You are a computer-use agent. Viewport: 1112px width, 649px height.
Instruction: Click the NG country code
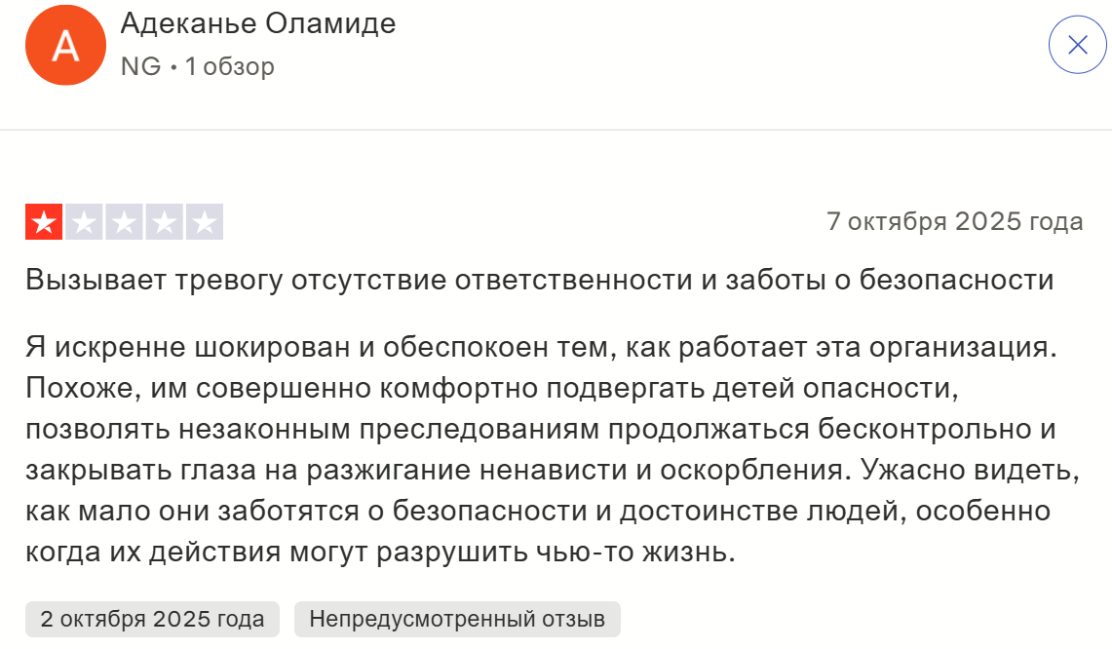coord(140,66)
